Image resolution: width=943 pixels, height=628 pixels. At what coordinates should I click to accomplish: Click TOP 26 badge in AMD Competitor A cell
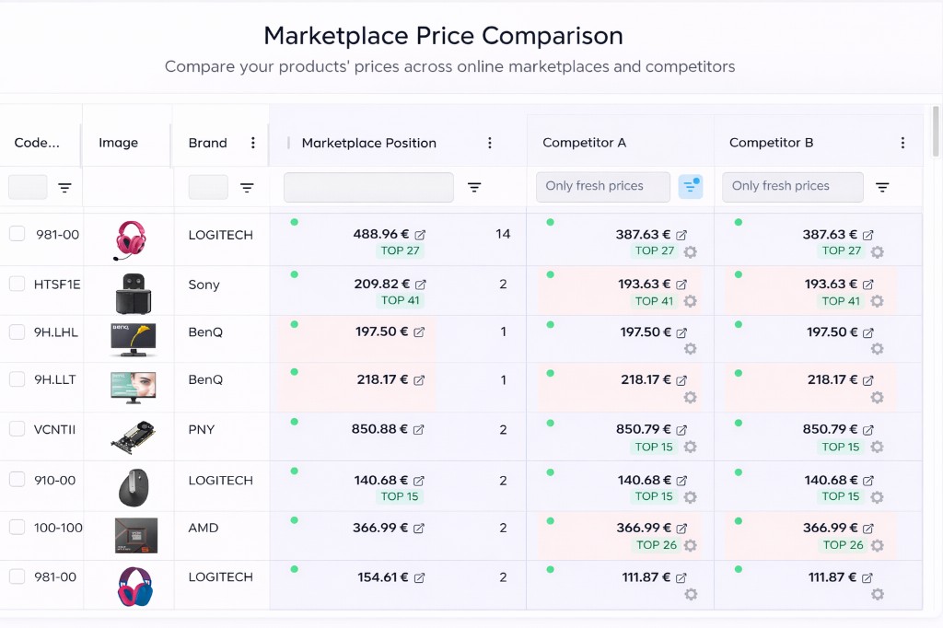tap(657, 545)
